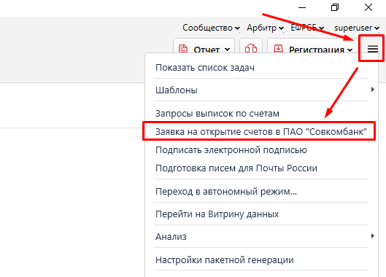
Task: Open the hamburger main menu icon
Action: [x=373, y=49]
